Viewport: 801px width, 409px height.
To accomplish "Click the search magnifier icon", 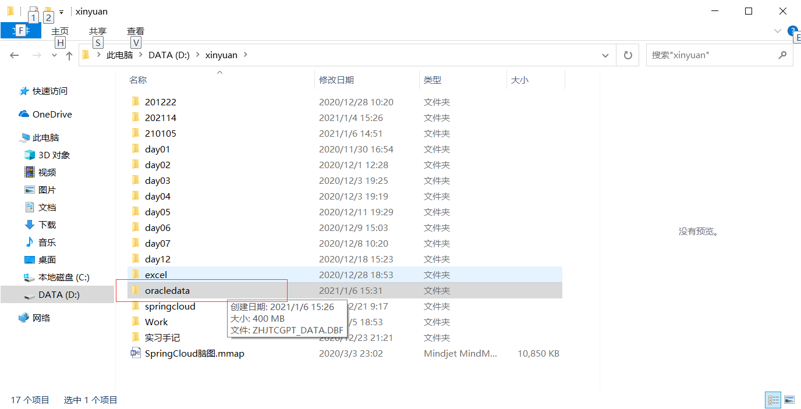I will click(782, 55).
